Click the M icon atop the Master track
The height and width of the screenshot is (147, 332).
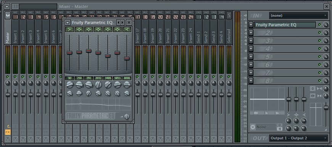click(8, 15)
